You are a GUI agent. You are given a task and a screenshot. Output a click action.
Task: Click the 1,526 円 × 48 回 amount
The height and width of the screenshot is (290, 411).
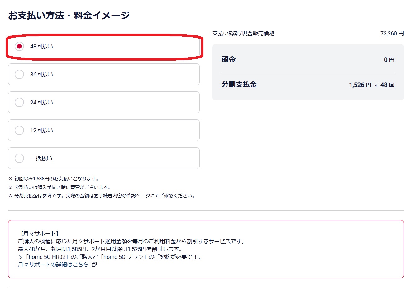tap(372, 85)
